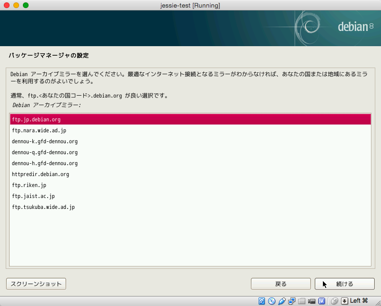Screen dimensions: 381x306
Task: Select ftp.riken.jp mirror
Action: pos(190,185)
